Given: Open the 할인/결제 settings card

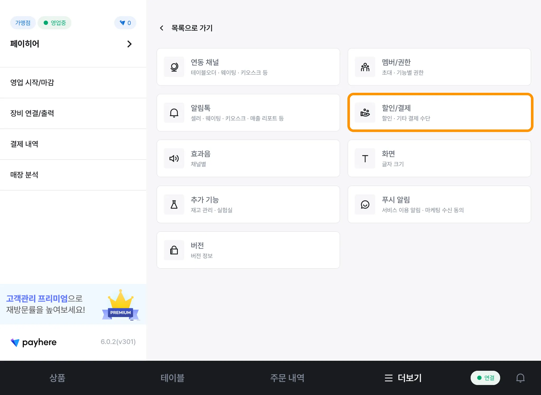Looking at the screenshot, I should [x=440, y=113].
